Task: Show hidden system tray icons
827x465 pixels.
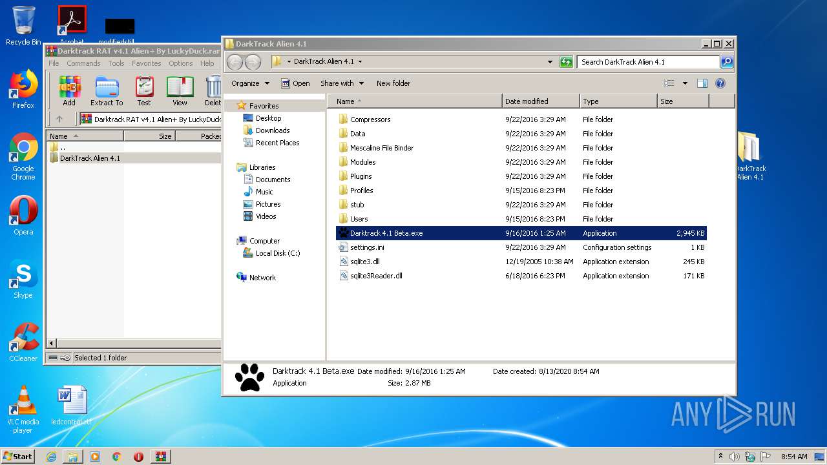Action: click(x=720, y=456)
